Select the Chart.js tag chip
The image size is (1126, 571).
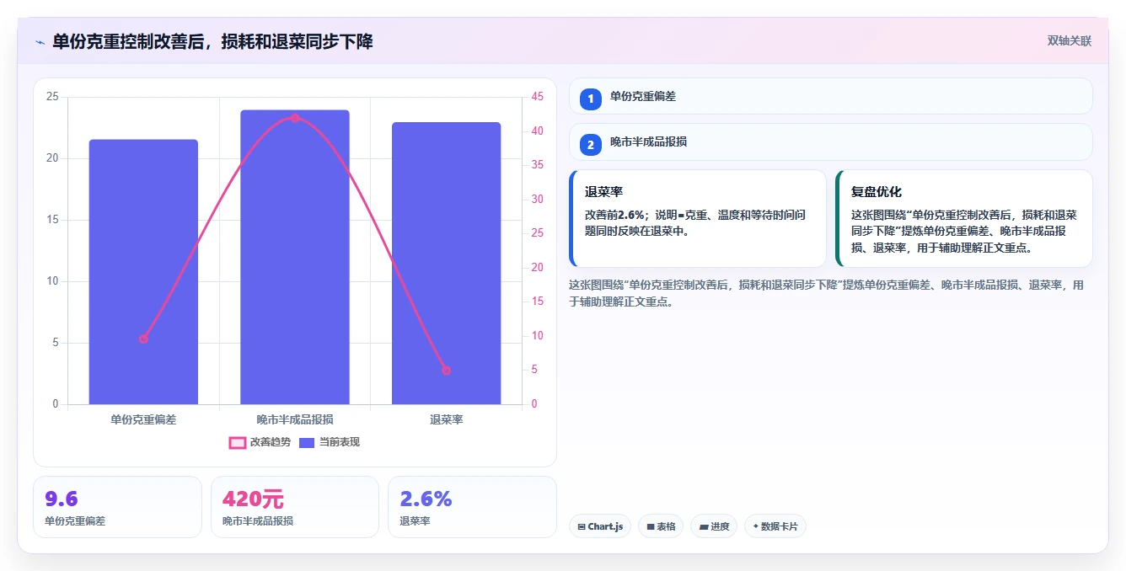tap(600, 526)
